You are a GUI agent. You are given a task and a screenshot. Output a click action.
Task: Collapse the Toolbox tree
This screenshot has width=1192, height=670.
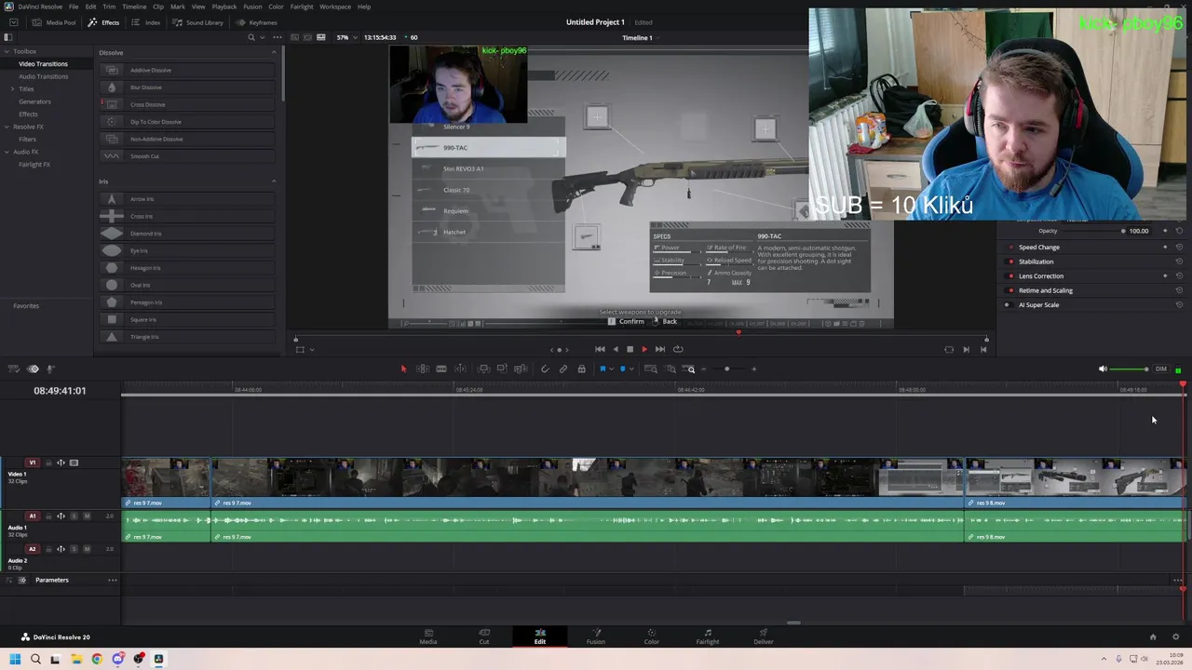tap(7, 51)
